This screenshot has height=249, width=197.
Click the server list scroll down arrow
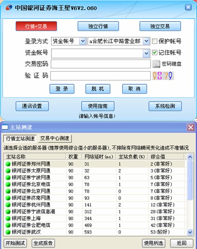point(190,232)
